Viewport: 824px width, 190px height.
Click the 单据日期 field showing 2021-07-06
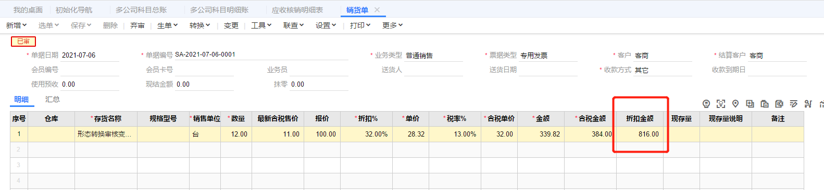pos(90,55)
